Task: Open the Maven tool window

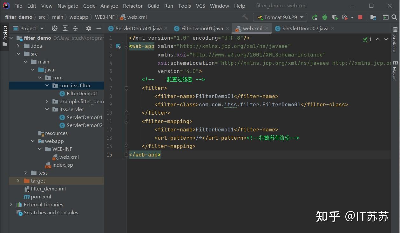Action: pos(395,70)
